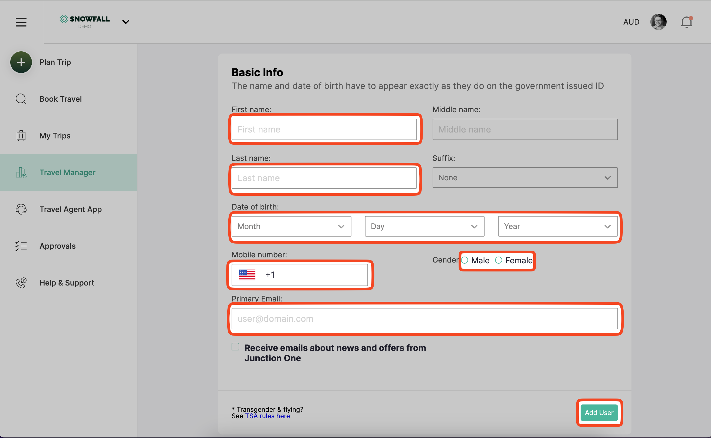711x438 pixels.
Task: Select the US flag country code picker
Action: 247,275
